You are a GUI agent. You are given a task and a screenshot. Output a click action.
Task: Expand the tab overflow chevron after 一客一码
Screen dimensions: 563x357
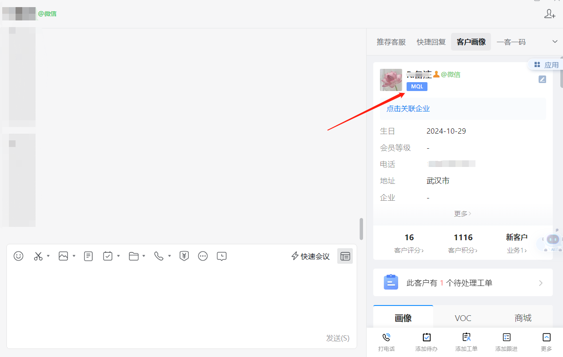coord(555,42)
